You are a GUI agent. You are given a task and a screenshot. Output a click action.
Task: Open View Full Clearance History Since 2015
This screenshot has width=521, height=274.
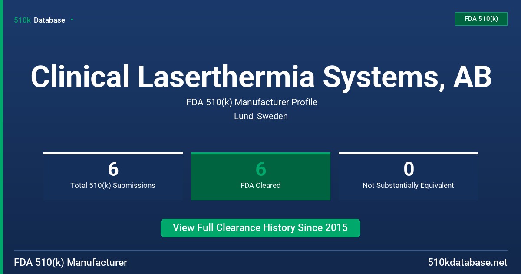[260, 228]
